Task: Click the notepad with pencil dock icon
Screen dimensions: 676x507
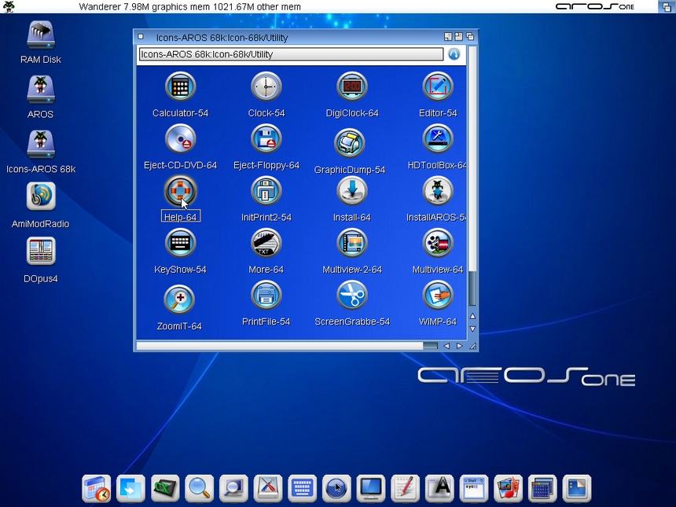Action: pos(406,489)
